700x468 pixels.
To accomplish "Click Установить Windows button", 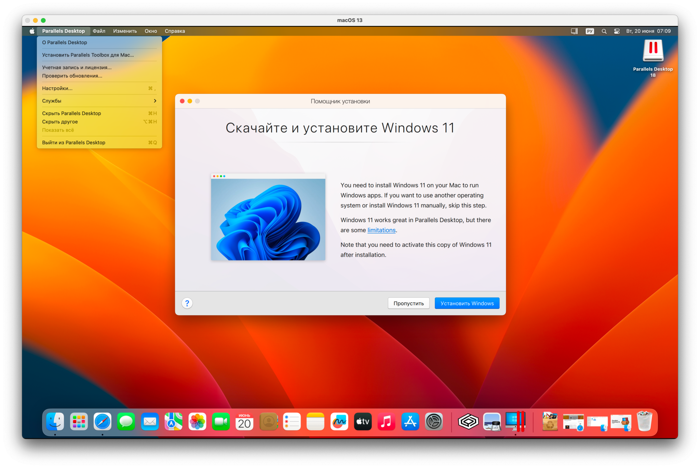I will (467, 303).
